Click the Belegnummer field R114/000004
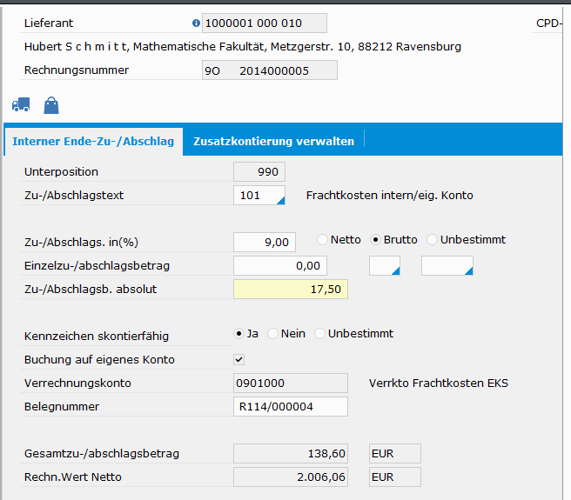The width and height of the screenshot is (571, 500). coord(291,406)
